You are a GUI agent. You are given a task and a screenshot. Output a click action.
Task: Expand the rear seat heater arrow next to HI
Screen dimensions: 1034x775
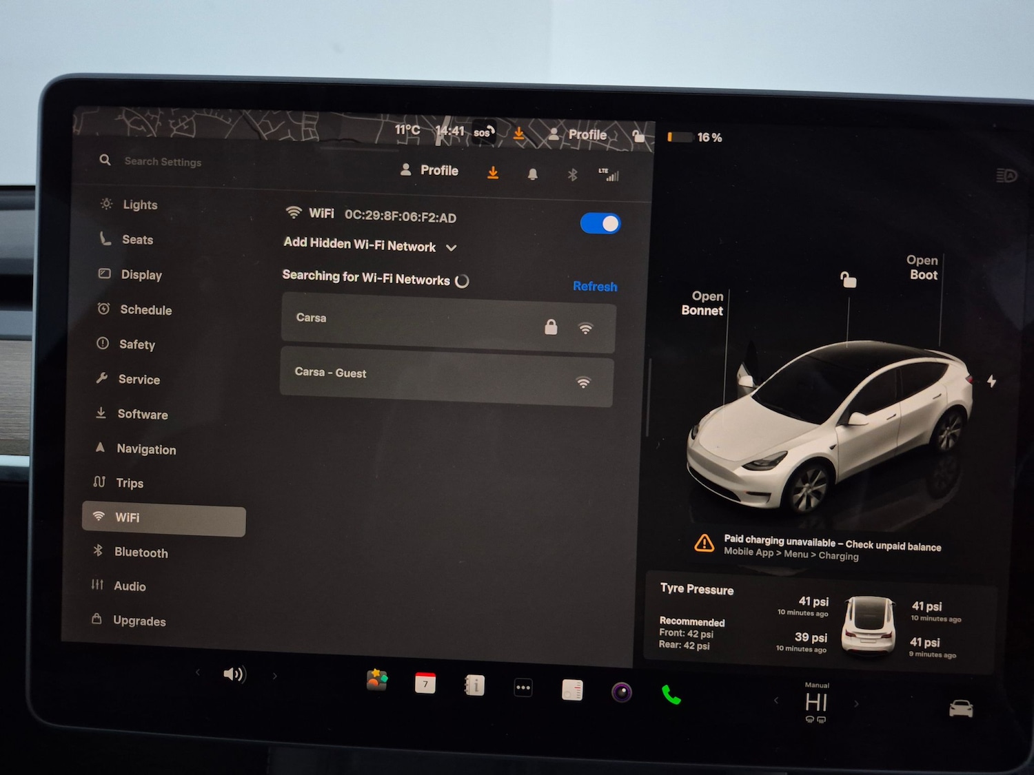[857, 704]
